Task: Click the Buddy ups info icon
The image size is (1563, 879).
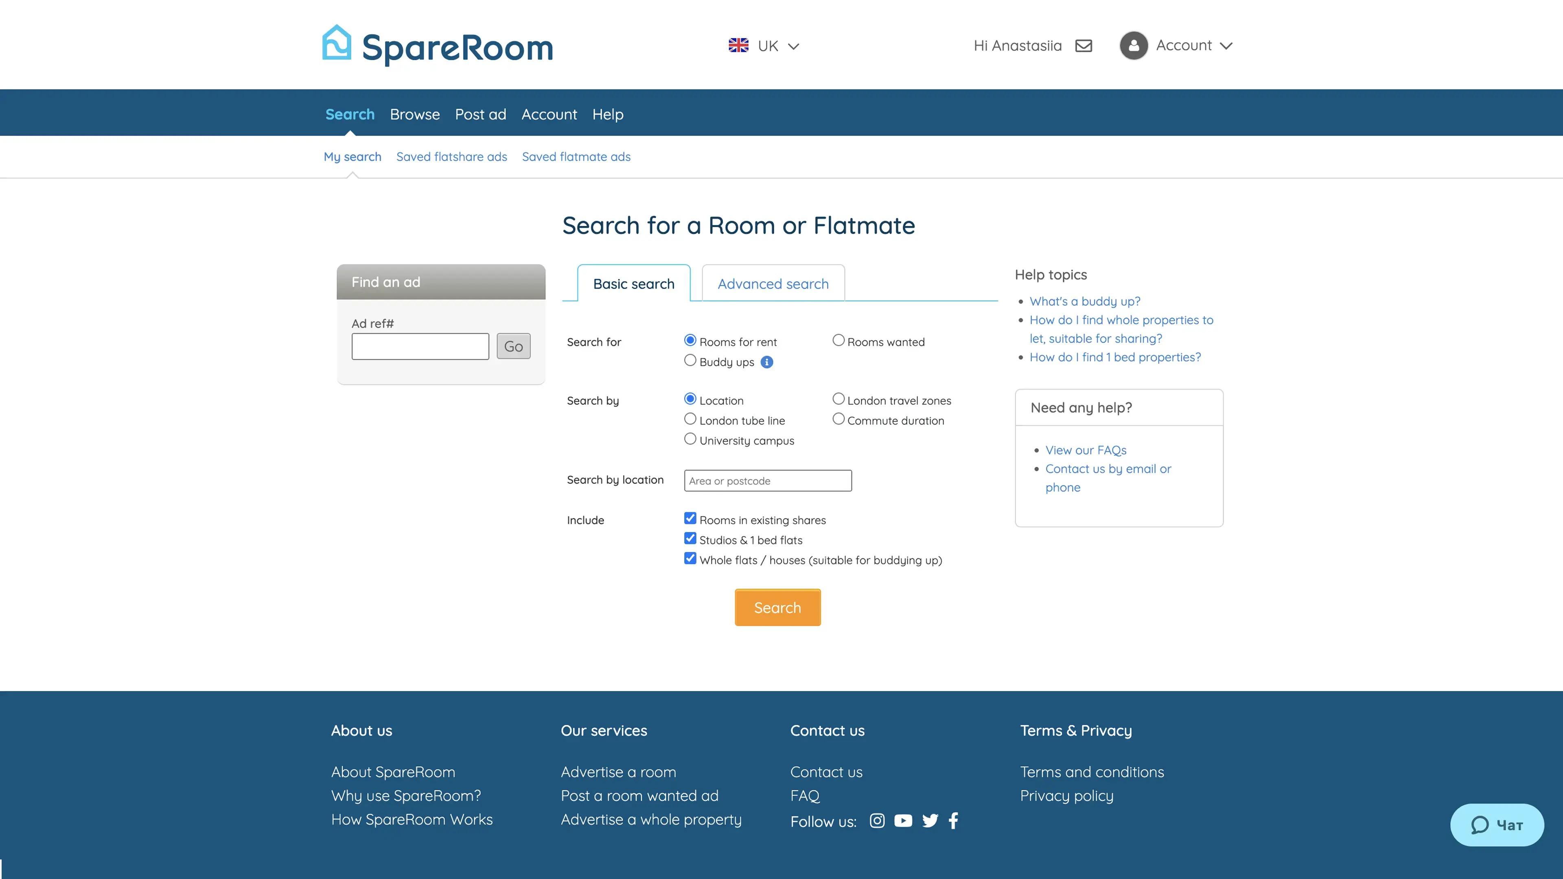Action: coord(767,362)
